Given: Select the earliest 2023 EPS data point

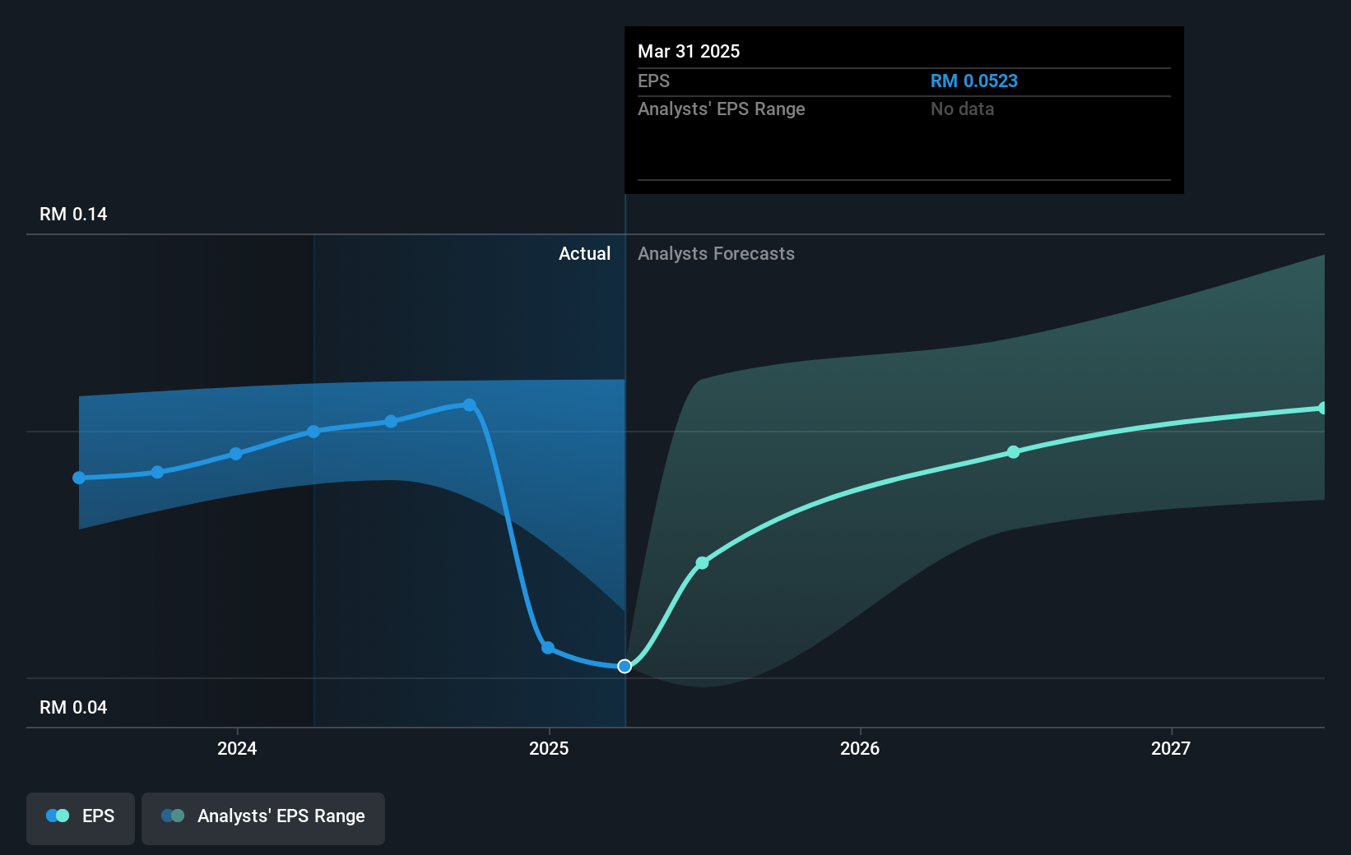Looking at the screenshot, I should tap(77, 477).
